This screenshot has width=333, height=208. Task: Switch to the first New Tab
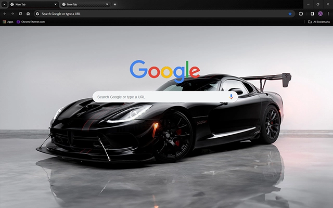[34, 4]
